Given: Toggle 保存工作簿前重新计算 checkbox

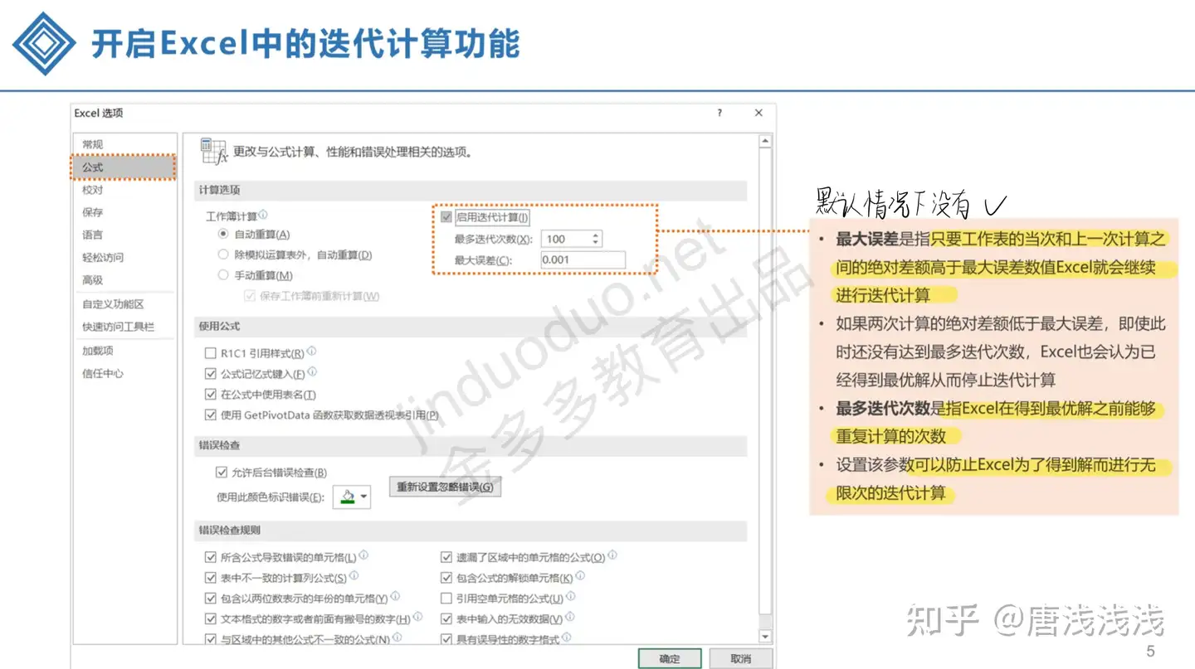Looking at the screenshot, I should (x=249, y=296).
